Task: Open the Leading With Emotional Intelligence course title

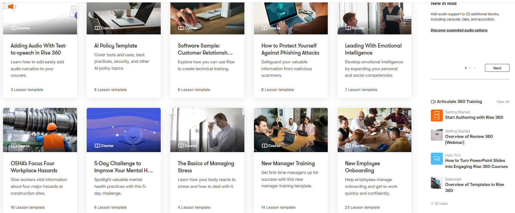Action: pyautogui.click(x=373, y=49)
